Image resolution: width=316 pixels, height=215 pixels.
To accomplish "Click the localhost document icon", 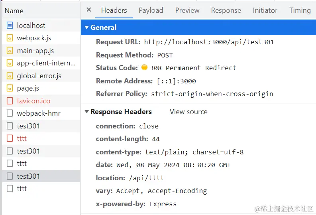I will pos(10,26).
